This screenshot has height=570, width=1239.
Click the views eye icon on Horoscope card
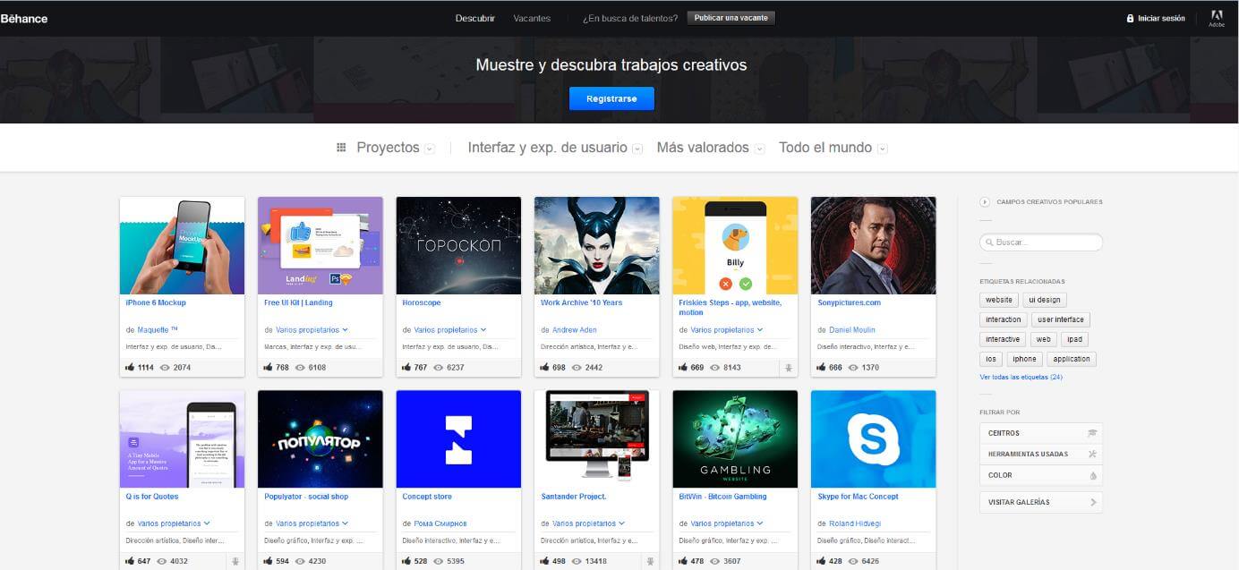[438, 368]
